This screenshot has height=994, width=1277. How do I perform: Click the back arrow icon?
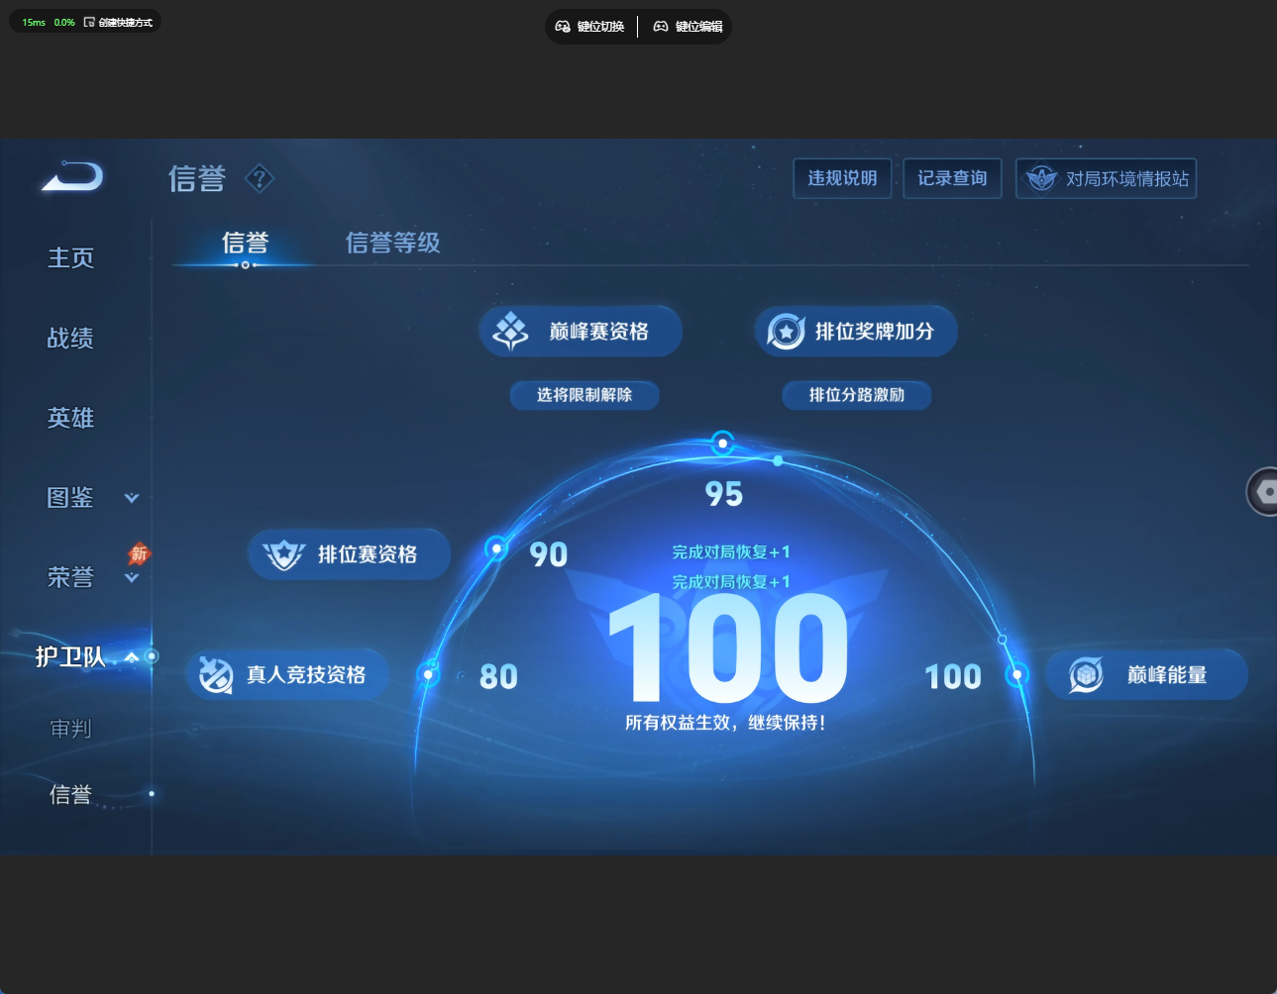(72, 176)
